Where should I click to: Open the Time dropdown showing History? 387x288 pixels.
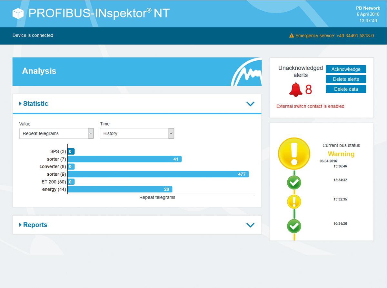pyautogui.click(x=137, y=133)
